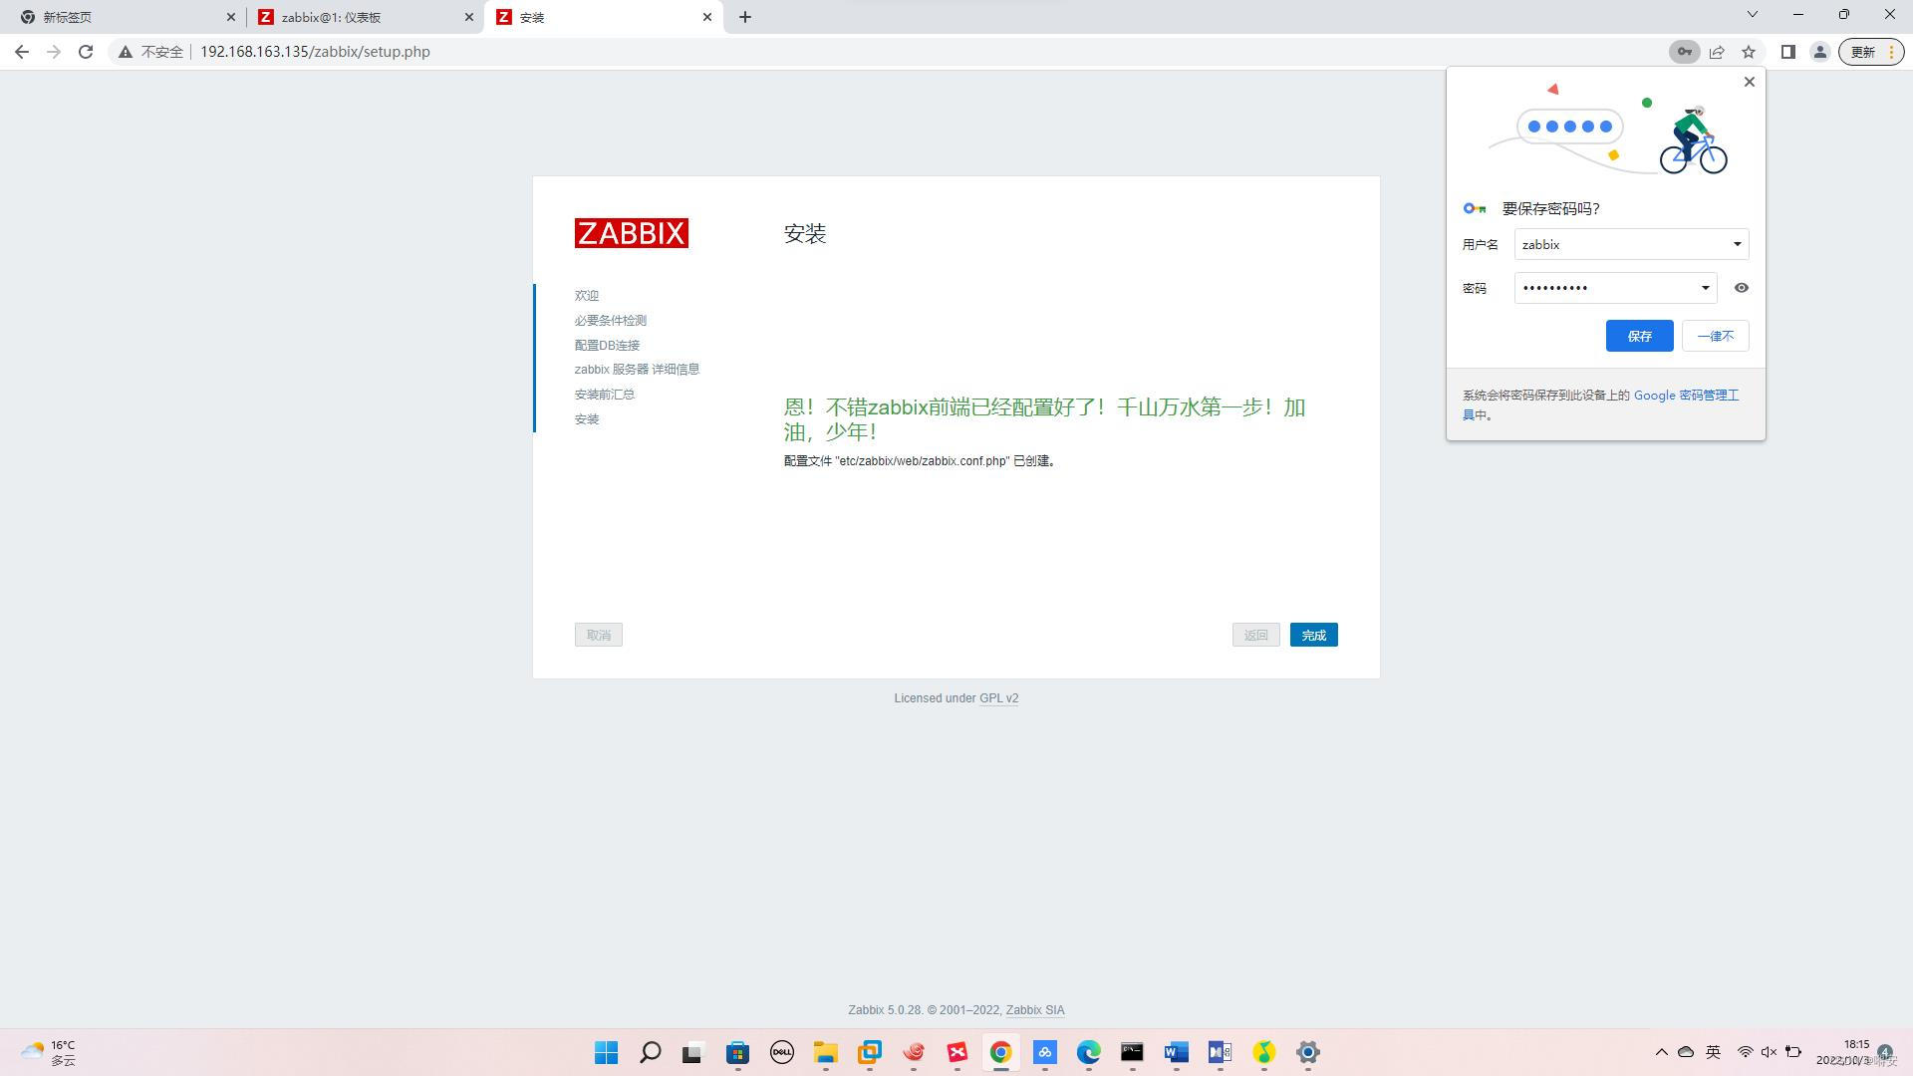Open the weather widget 16°C 多云

[x=50, y=1052]
